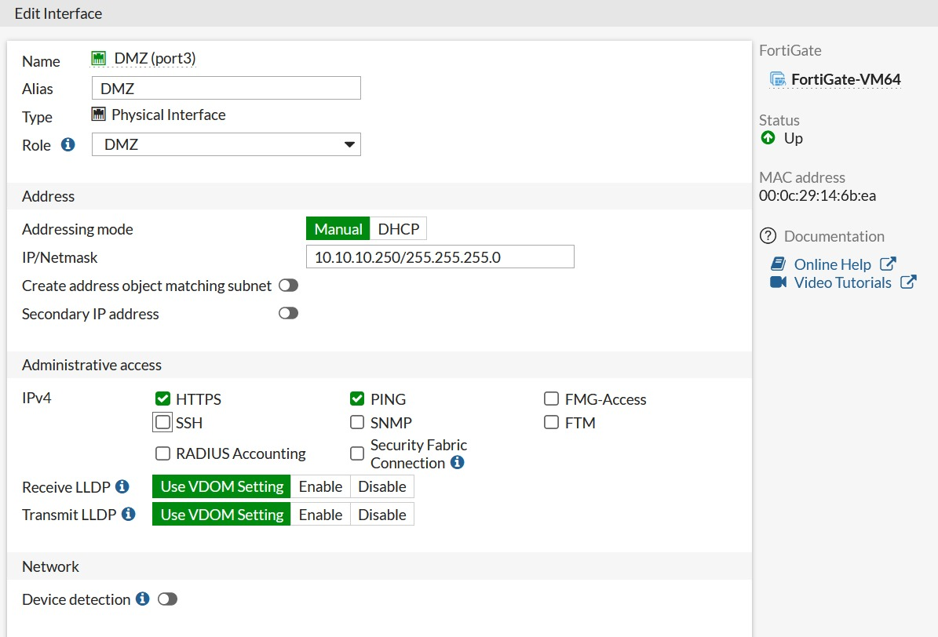Open the Online Help link

832,264
